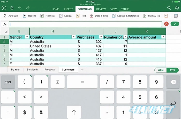Image resolution: width=181 pixels, height=119 pixels.
Task: Tap the back arrow circle icon
Action: [x=4, y=8]
